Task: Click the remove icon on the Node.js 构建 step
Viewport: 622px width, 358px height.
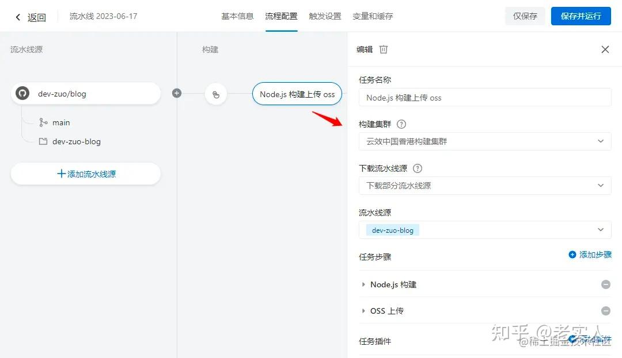Action: click(x=605, y=284)
